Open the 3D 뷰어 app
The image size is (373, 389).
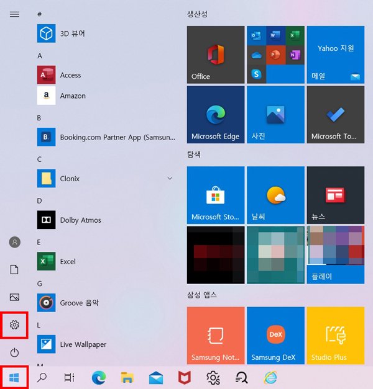[106, 34]
